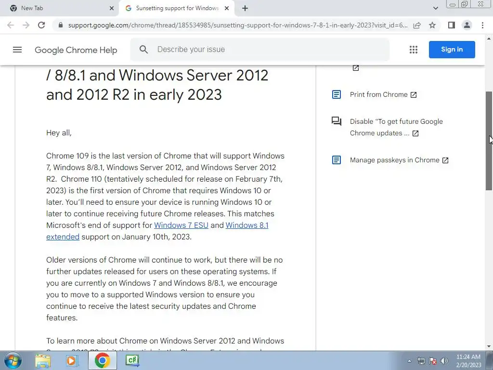Click the Disable updates thread forum icon
493x370 pixels.
coord(337,121)
